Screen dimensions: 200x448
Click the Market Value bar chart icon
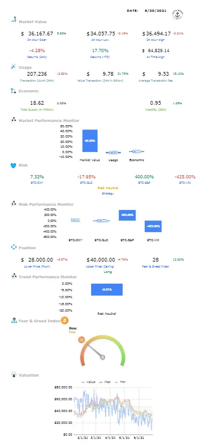[13, 20]
